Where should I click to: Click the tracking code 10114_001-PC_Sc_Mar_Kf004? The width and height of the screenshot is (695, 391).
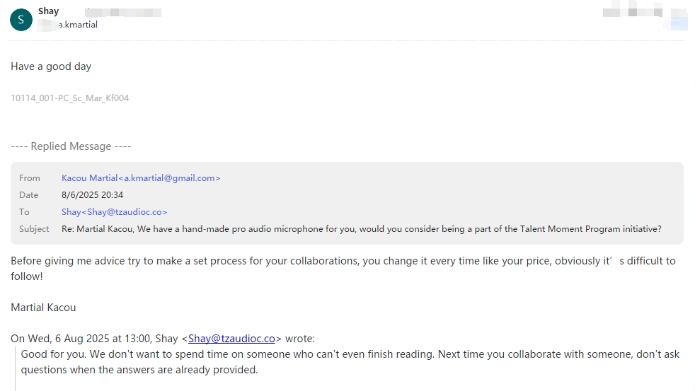(69, 98)
